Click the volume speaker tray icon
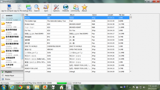Viewport: 160px width, 90px height. click(x=144, y=87)
